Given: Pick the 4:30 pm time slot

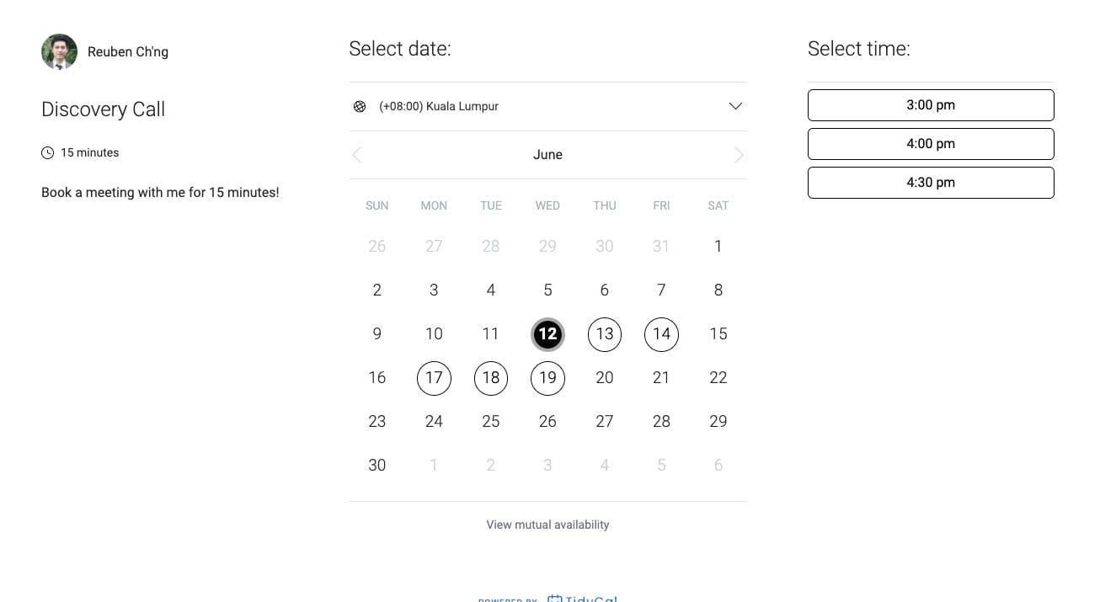Looking at the screenshot, I should pyautogui.click(x=931, y=183).
